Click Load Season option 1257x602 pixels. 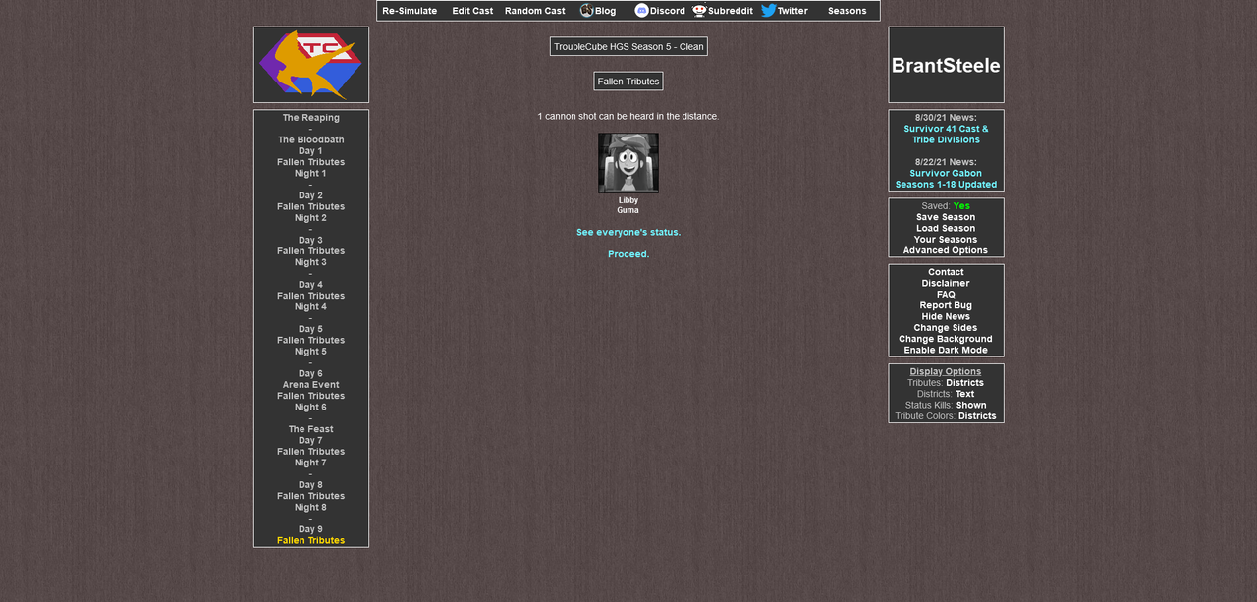click(946, 228)
